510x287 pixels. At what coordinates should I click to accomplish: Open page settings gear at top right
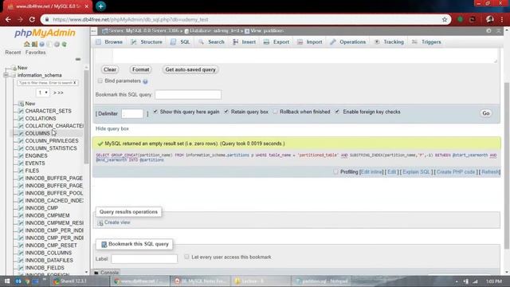pyautogui.click(x=488, y=30)
